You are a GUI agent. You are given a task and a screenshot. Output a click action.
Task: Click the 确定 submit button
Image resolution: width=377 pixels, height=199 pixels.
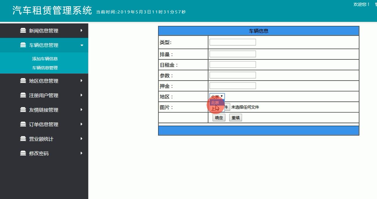pos(219,117)
